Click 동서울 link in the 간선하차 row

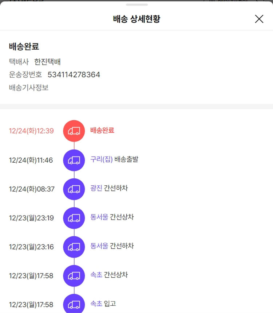(x=99, y=246)
